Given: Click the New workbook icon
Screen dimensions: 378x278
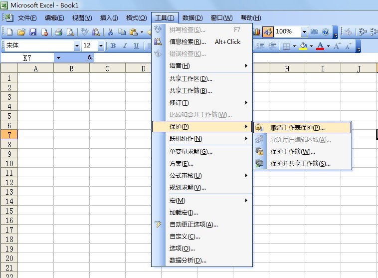Looking at the screenshot, I should pyautogui.click(x=10, y=32).
